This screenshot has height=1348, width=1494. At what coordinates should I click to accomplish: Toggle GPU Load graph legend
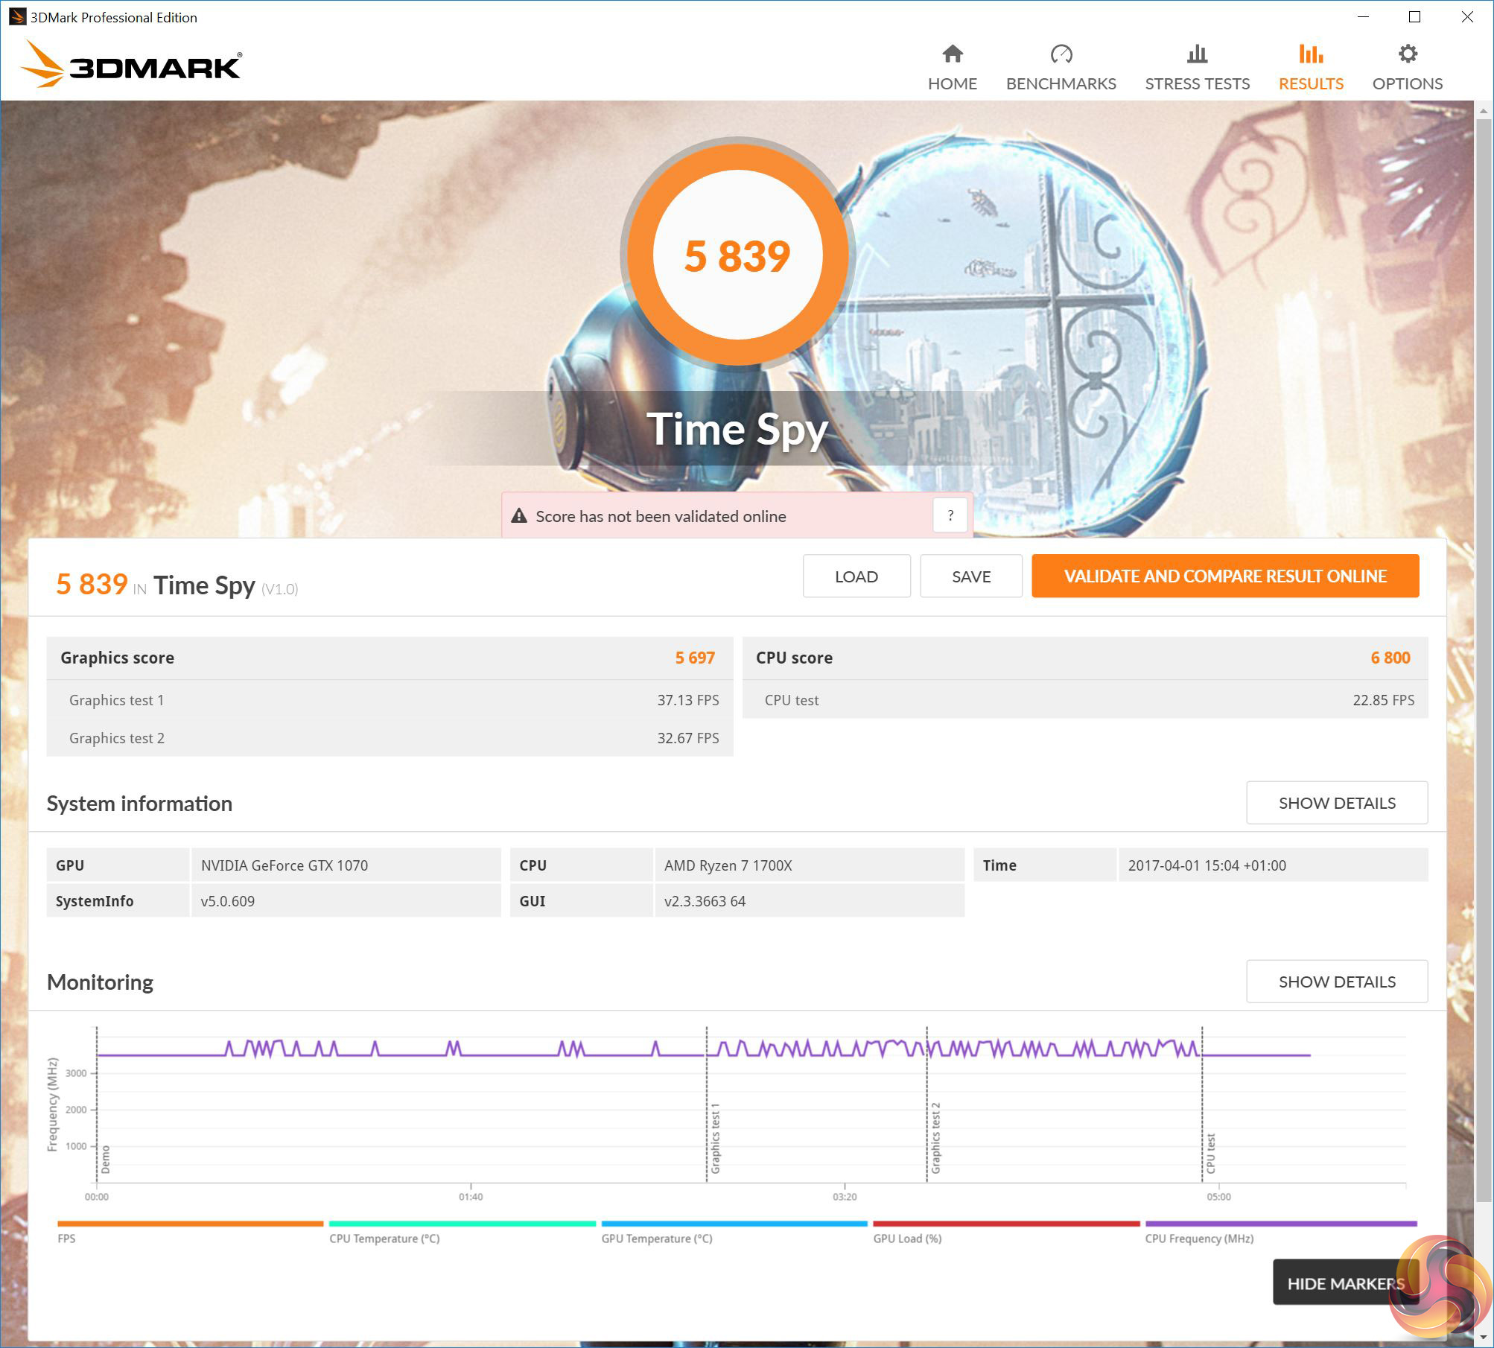pos(907,1239)
